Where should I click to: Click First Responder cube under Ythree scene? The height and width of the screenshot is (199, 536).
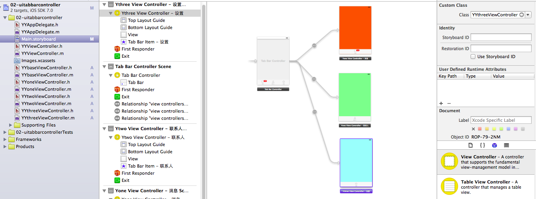tap(117, 49)
